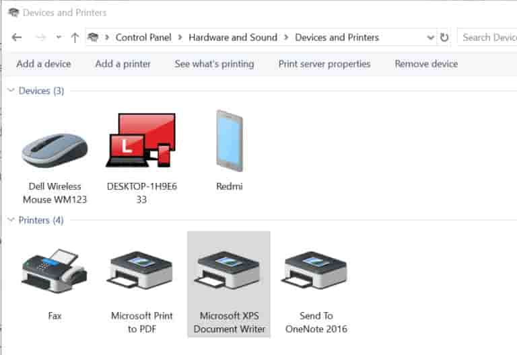517x355 pixels.
Task: Click Add a device
Action: (x=44, y=64)
